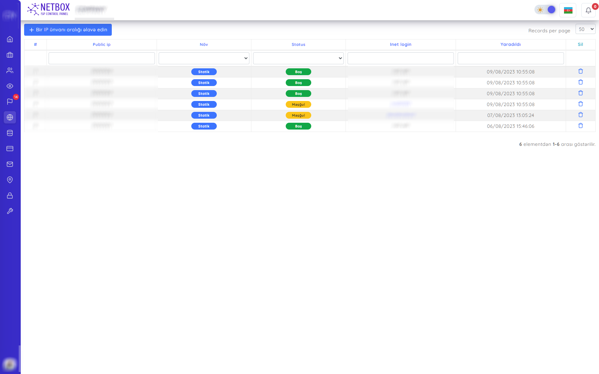The image size is (599, 374).
Task: Open the flag icon with 14 badge
Action: coord(10,102)
